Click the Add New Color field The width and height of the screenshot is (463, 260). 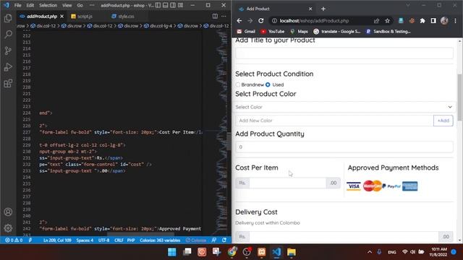click(334, 121)
